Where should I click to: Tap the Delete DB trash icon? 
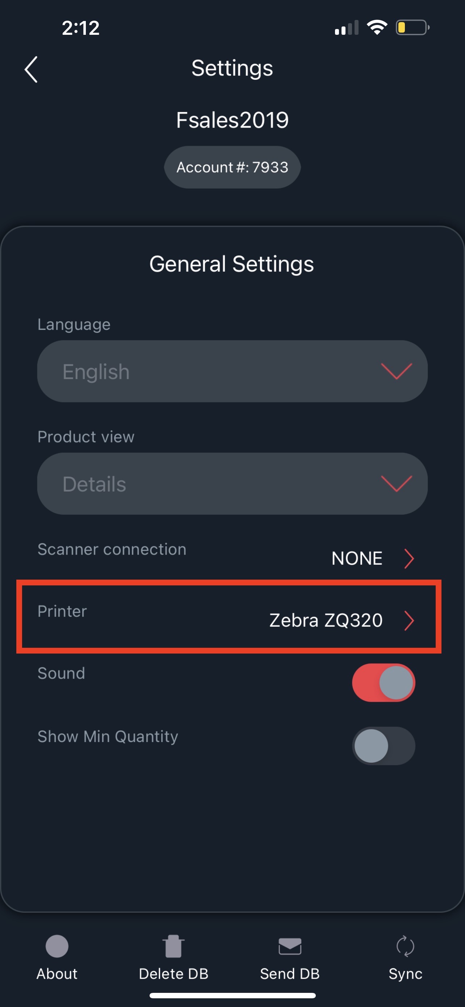(173, 946)
